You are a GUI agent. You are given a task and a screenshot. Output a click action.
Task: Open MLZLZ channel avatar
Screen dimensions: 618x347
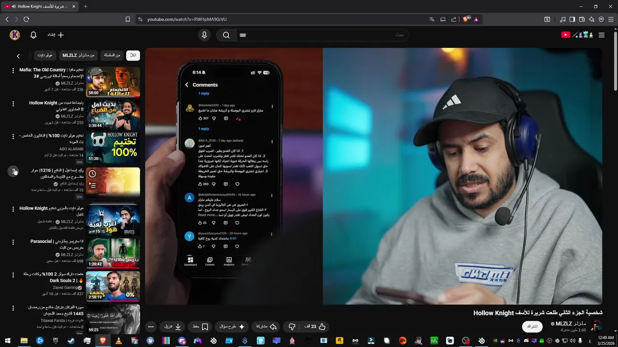[x=597, y=326]
